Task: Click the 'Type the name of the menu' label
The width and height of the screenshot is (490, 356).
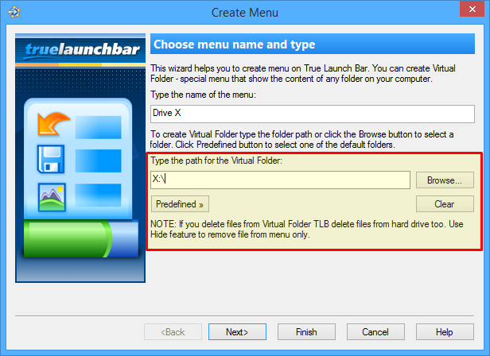Action: pyautogui.click(x=204, y=95)
